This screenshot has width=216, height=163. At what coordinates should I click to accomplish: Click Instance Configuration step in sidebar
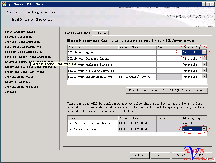[22, 42]
